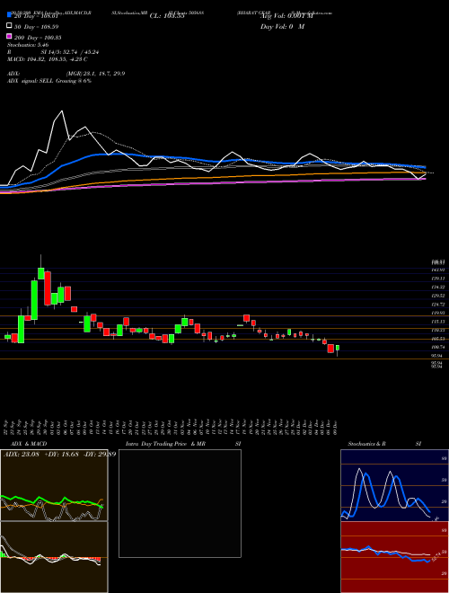The image size is (449, 593).
Task: Select the 200 Day moving average label
Action: pos(38,38)
